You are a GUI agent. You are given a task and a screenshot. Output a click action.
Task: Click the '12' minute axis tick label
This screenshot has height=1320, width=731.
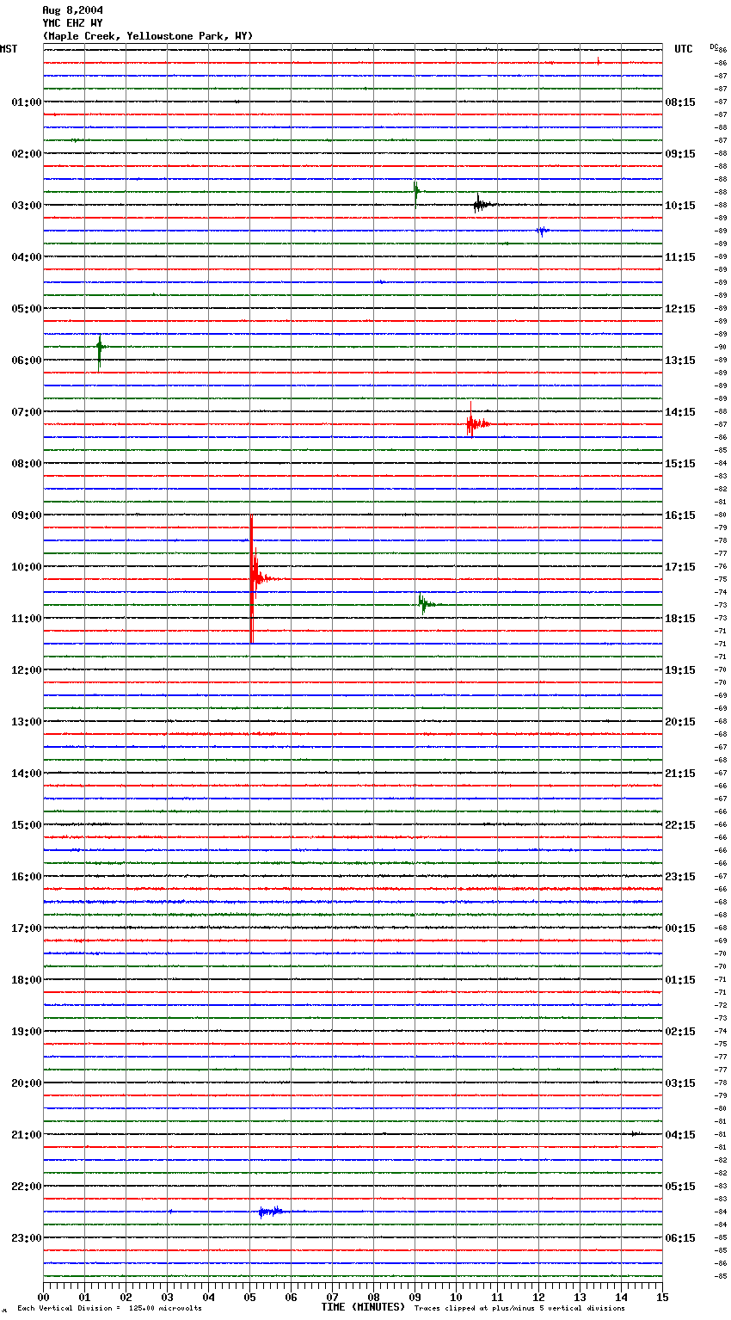click(x=538, y=1297)
